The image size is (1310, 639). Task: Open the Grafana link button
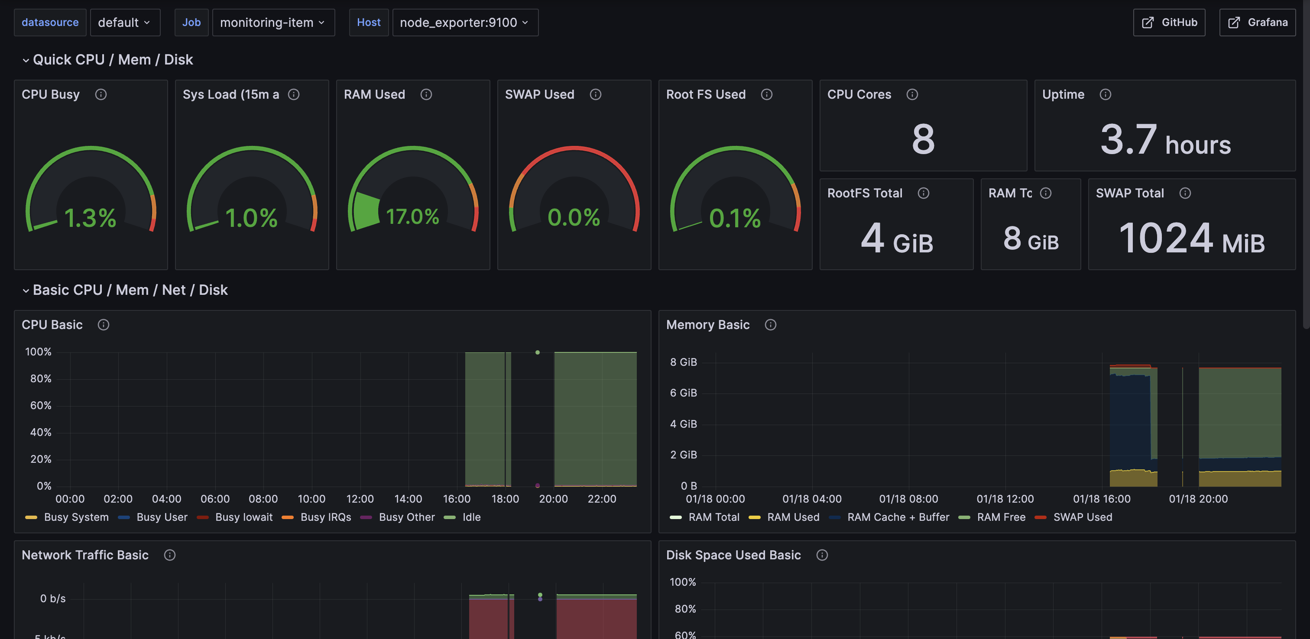coord(1257,23)
